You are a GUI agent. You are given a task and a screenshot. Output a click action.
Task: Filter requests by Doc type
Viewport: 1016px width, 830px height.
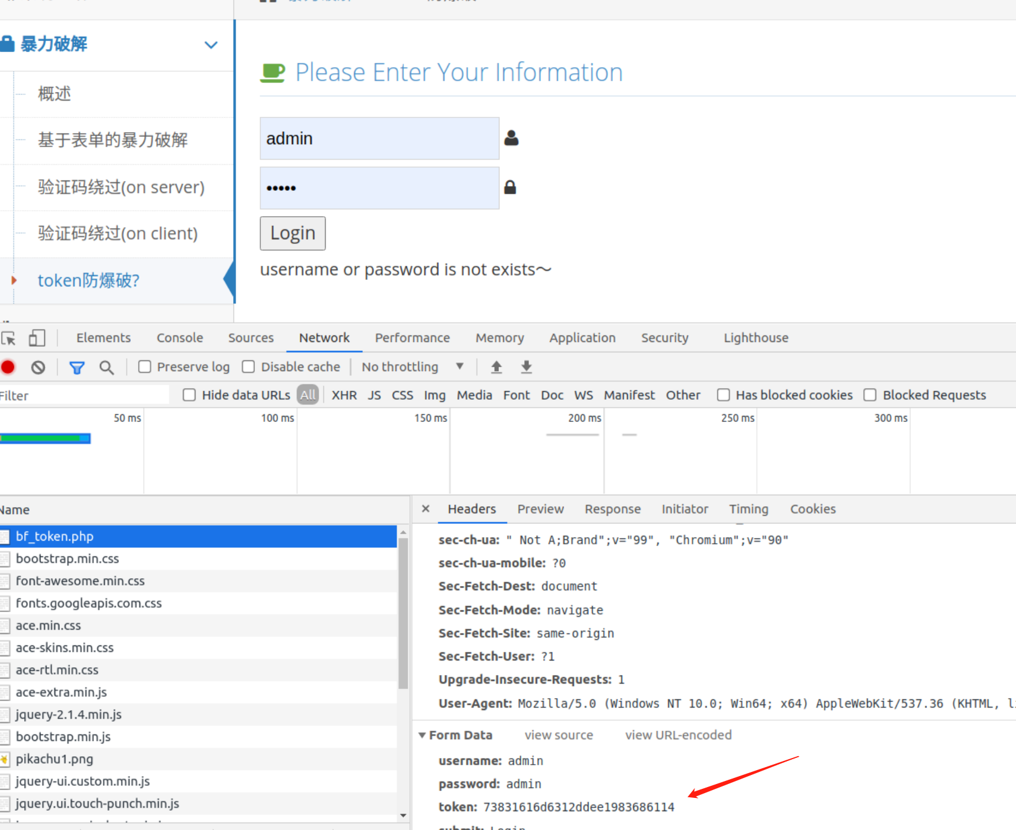tap(552, 395)
